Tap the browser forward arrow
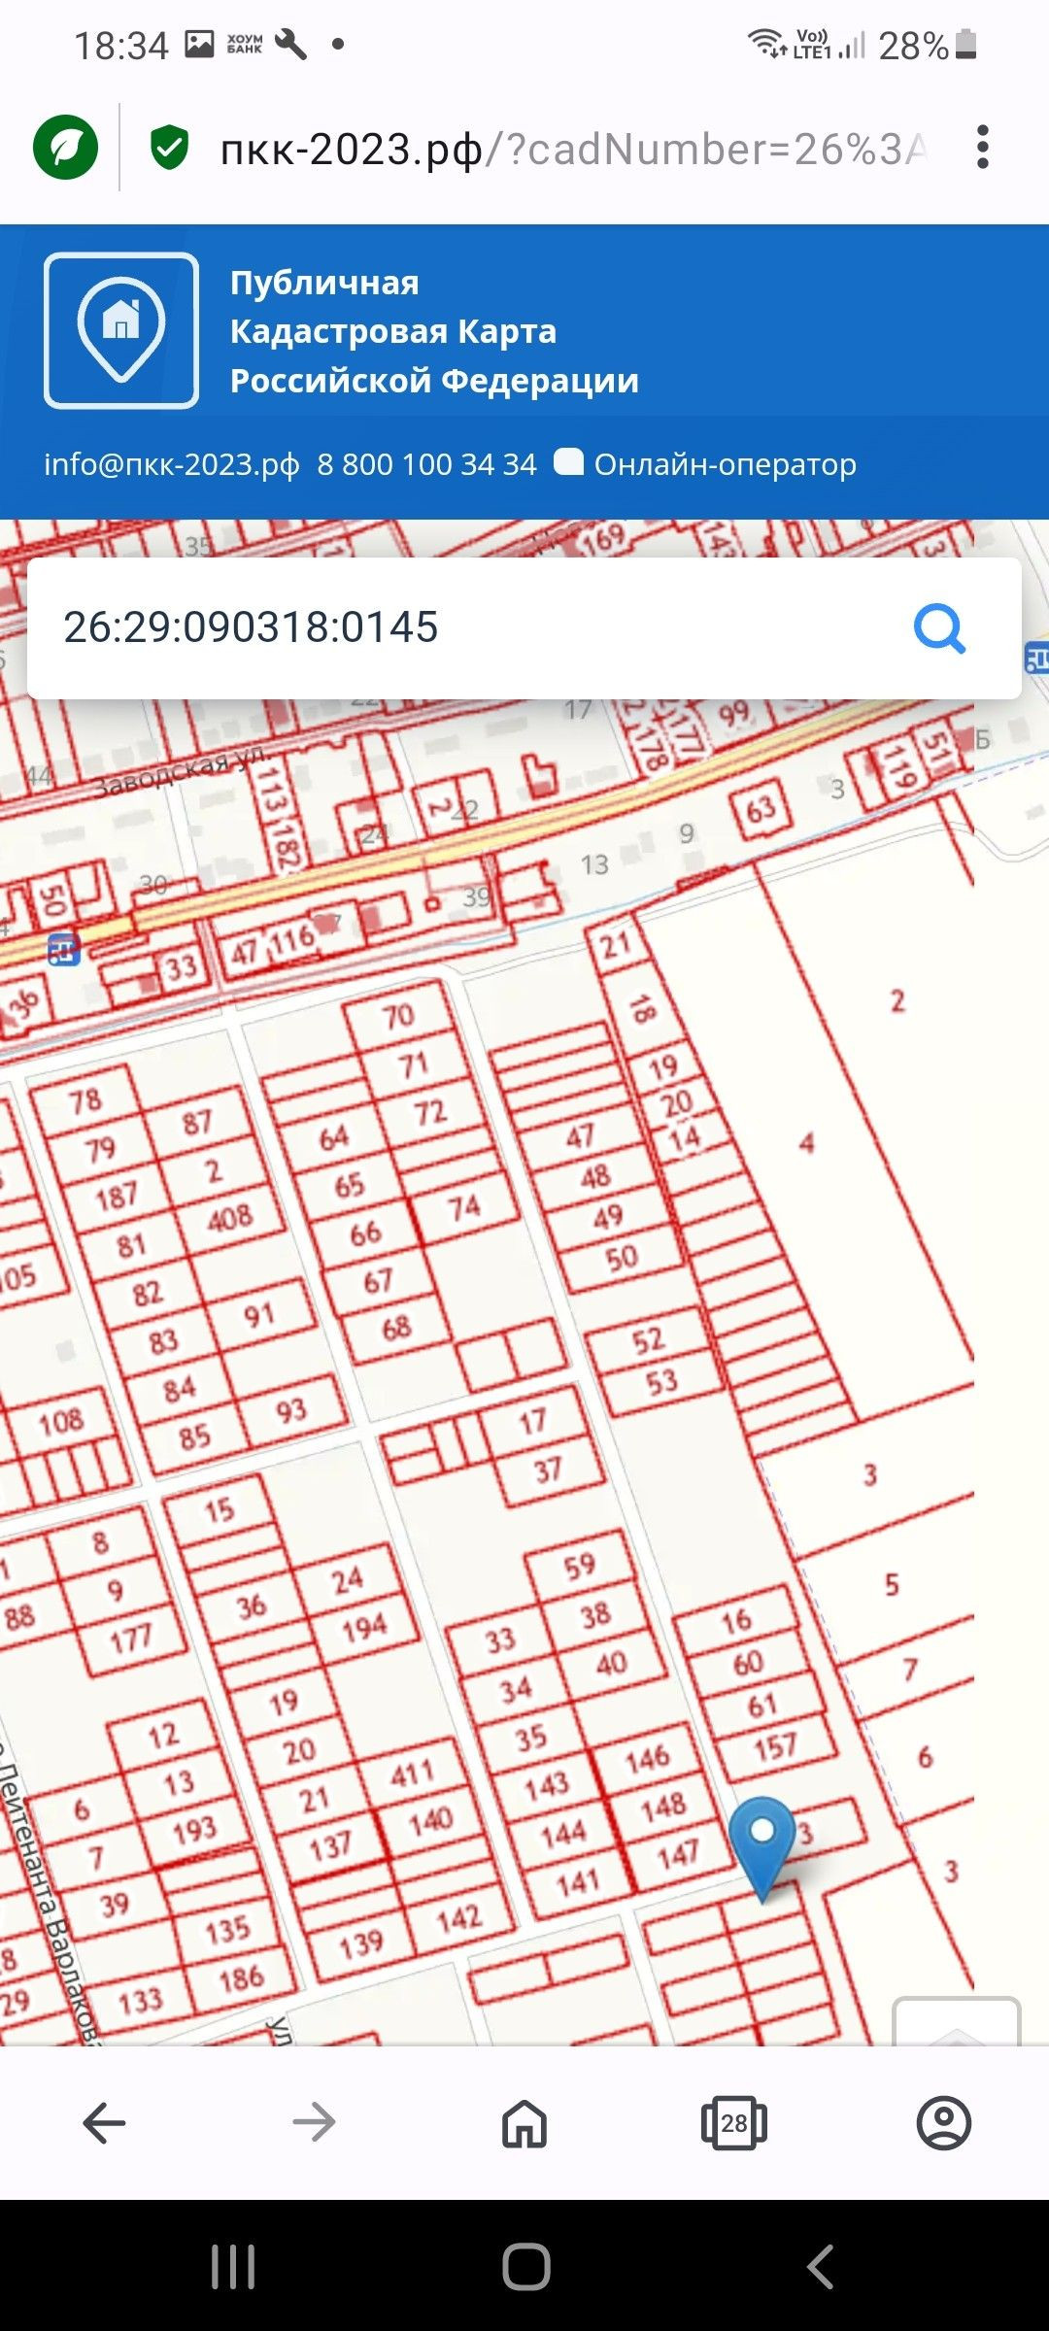This screenshot has width=1049, height=2331. [x=314, y=2123]
